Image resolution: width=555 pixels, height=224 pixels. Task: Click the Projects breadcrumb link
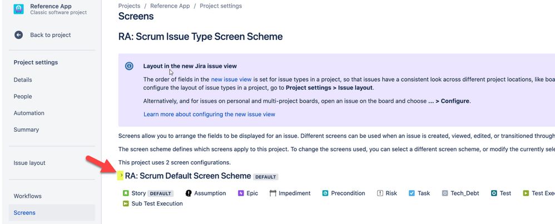(x=129, y=6)
